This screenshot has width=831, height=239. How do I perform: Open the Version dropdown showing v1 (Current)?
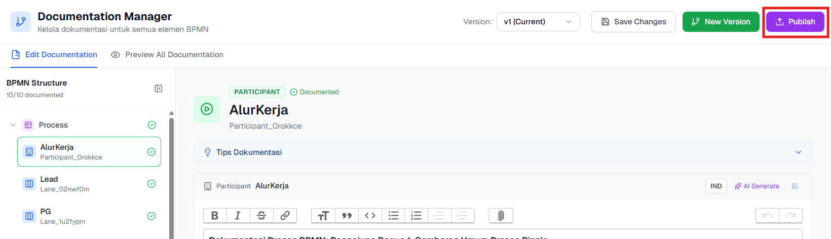tap(538, 22)
